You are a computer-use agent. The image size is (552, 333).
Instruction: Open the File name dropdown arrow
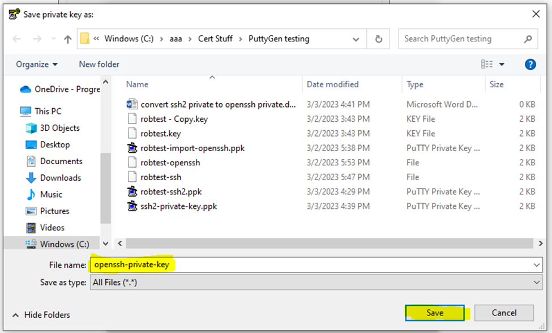point(536,264)
